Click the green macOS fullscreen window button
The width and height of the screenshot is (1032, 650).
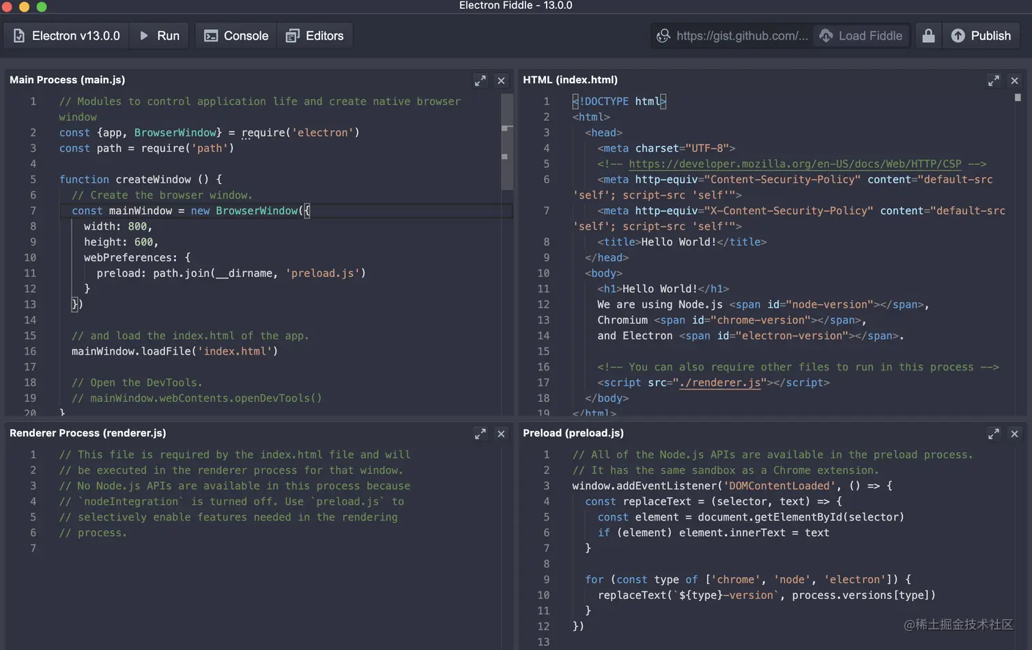click(x=42, y=7)
